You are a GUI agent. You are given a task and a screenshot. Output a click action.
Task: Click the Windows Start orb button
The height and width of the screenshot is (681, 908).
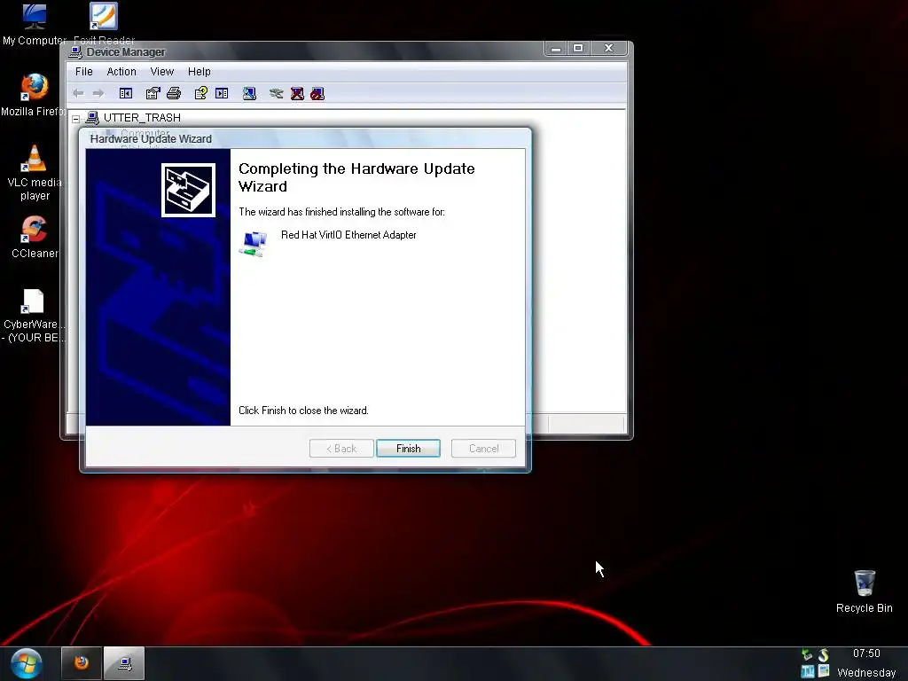26,663
